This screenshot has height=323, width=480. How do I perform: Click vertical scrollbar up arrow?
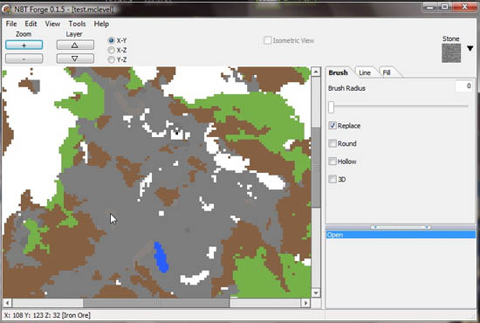(x=316, y=72)
